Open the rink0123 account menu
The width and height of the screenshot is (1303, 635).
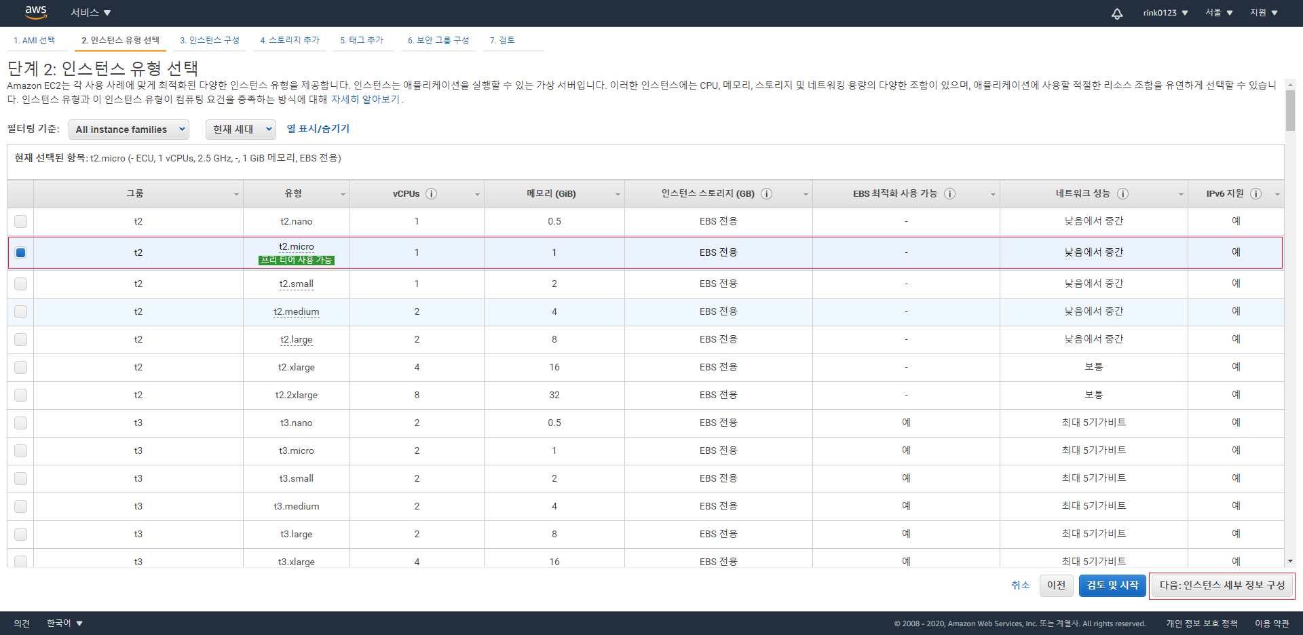(x=1165, y=13)
